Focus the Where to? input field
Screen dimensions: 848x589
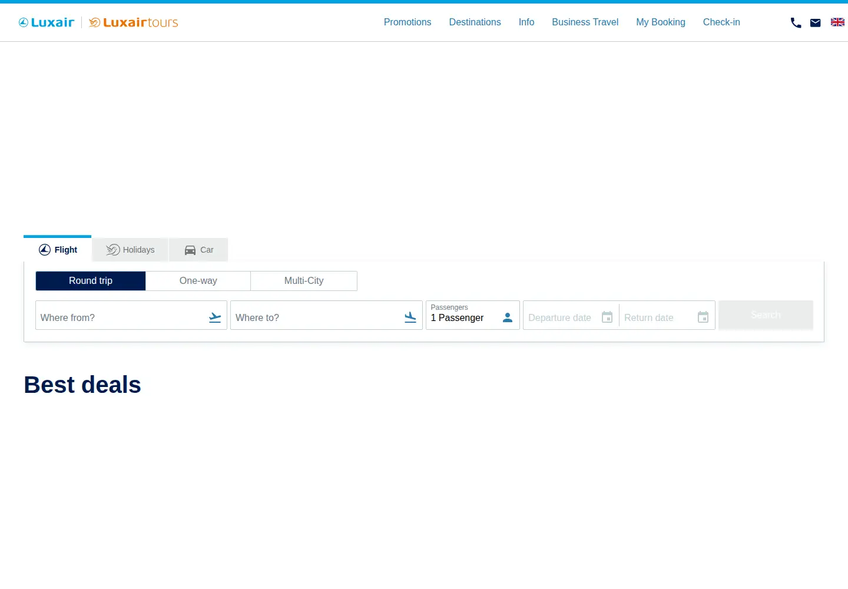point(326,315)
